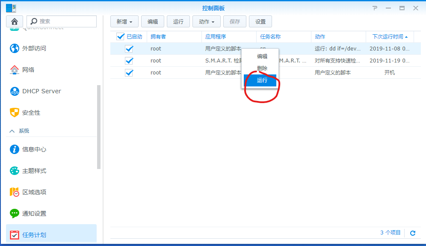Screen dimensions: 426x246
Task: Select the 'S.M.A.R.T. 检测' application cell
Action: click(x=223, y=61)
